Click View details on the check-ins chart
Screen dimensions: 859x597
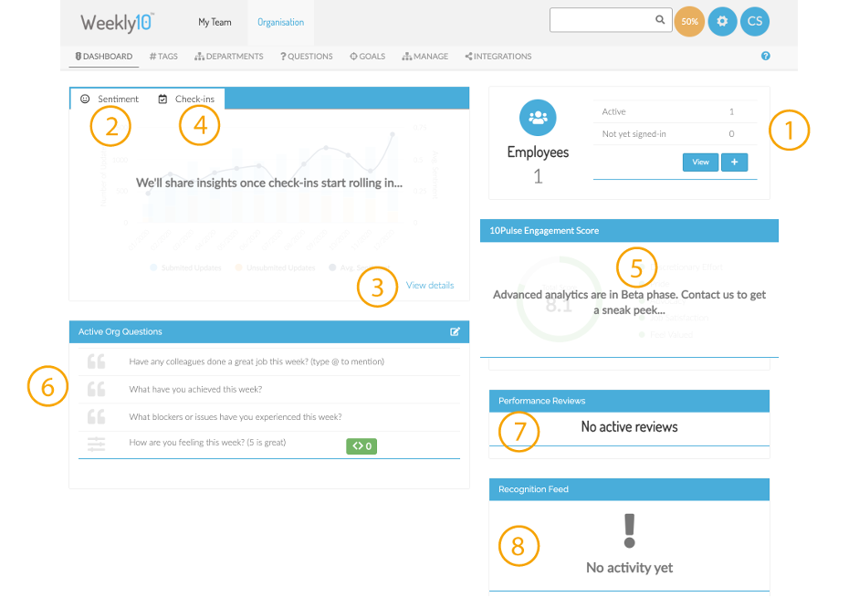click(x=429, y=285)
